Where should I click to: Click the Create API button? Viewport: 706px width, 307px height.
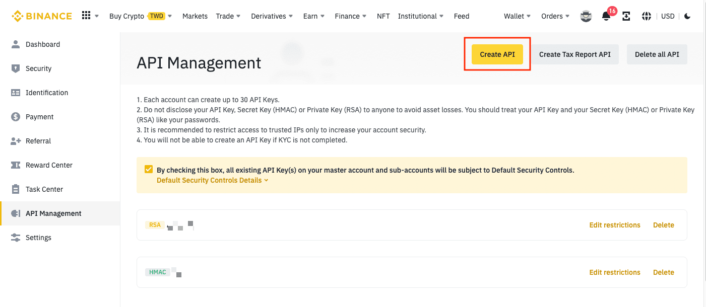(x=497, y=54)
